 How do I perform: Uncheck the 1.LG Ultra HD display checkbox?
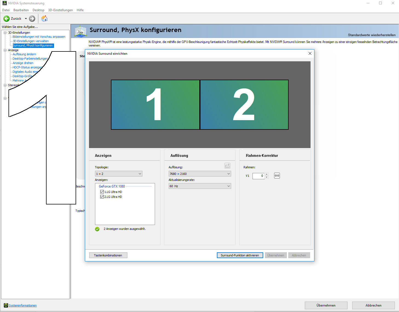click(x=102, y=192)
